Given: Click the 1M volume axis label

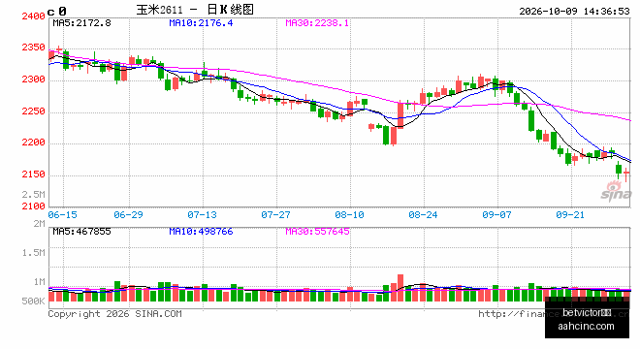Looking at the screenshot, I should (39, 282).
